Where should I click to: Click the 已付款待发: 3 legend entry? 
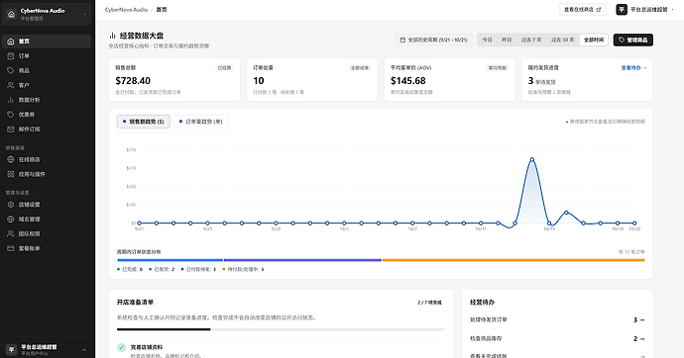[x=198, y=270]
